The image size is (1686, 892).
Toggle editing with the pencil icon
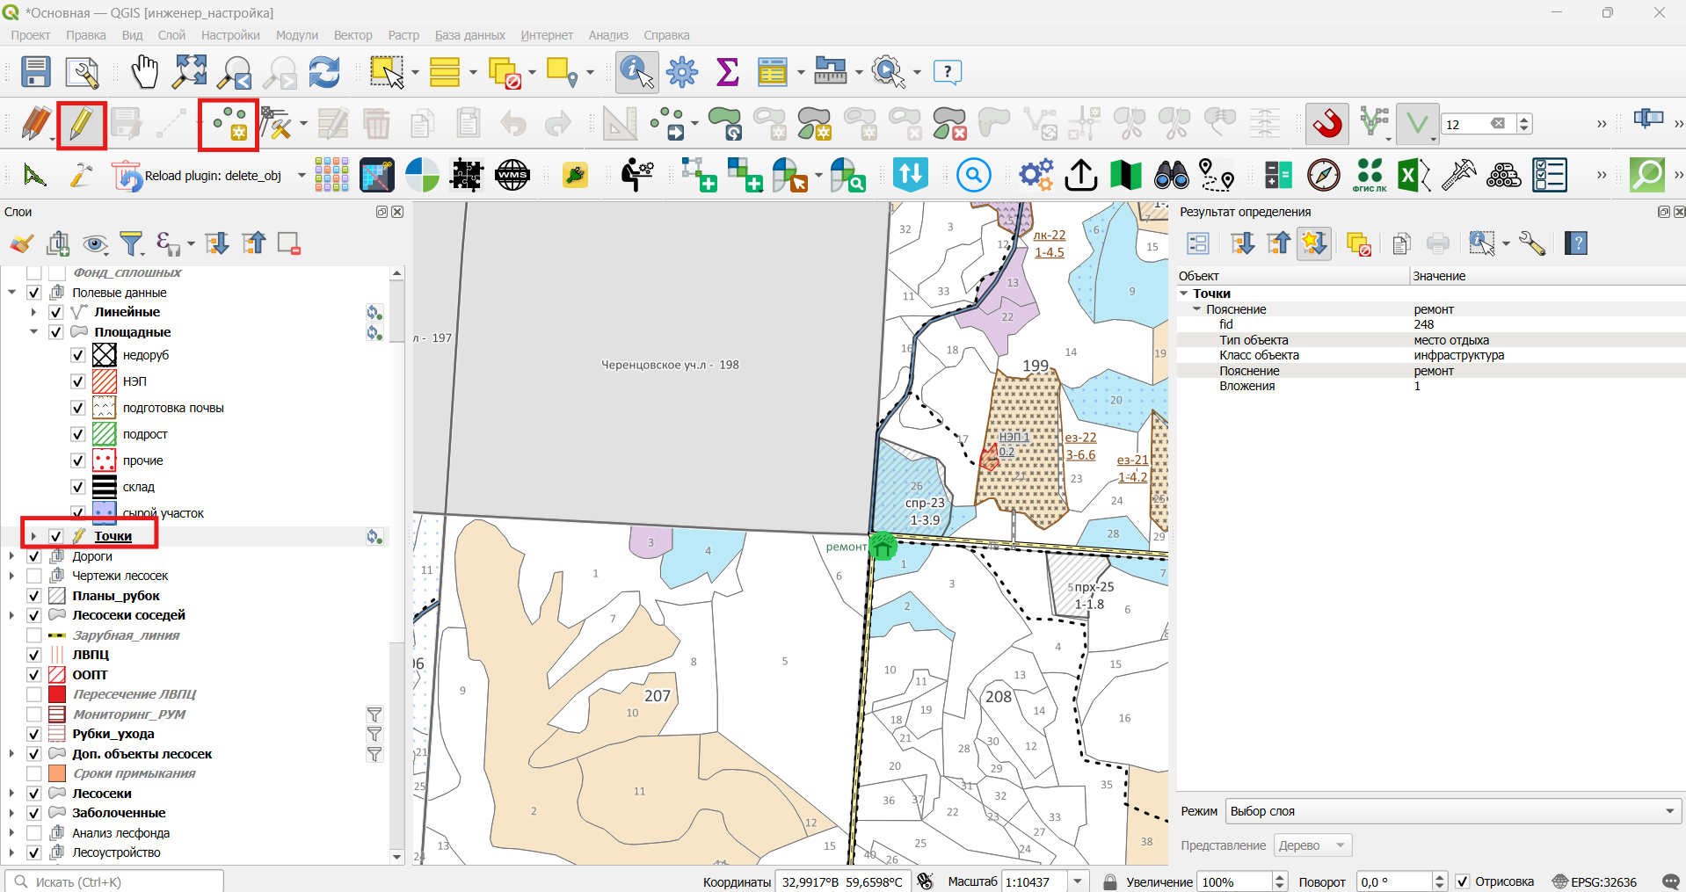[x=81, y=124]
